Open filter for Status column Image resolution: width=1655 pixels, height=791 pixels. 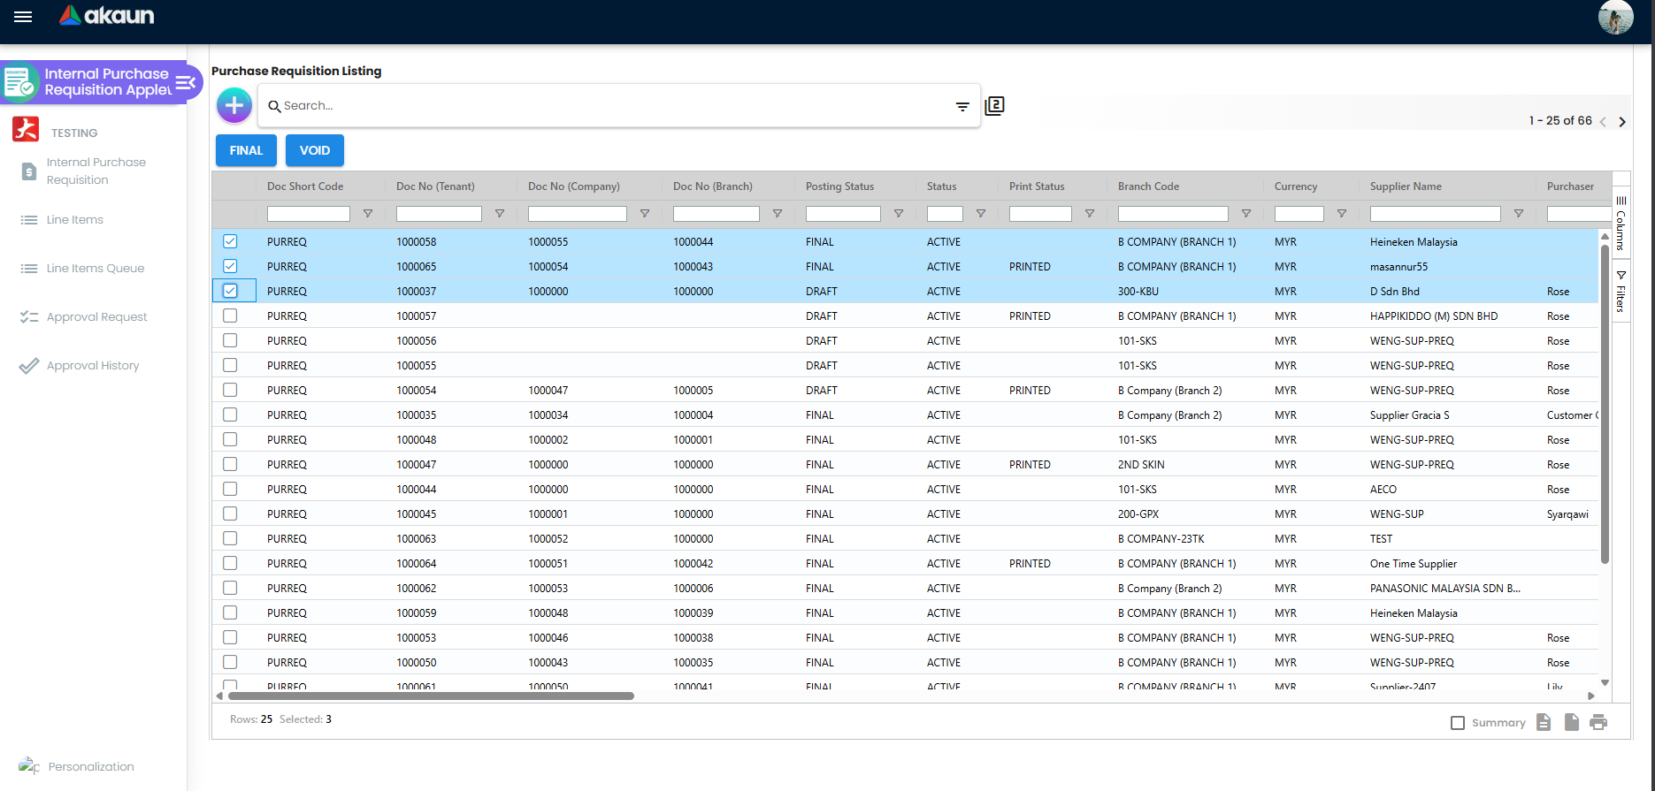click(981, 214)
